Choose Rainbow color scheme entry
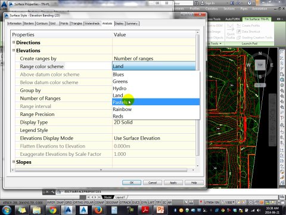286x215 pixels. click(156, 109)
